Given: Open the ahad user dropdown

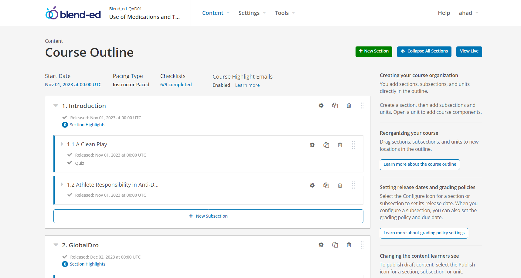Looking at the screenshot, I should 468,13.
